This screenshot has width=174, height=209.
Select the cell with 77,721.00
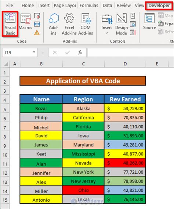(125, 172)
